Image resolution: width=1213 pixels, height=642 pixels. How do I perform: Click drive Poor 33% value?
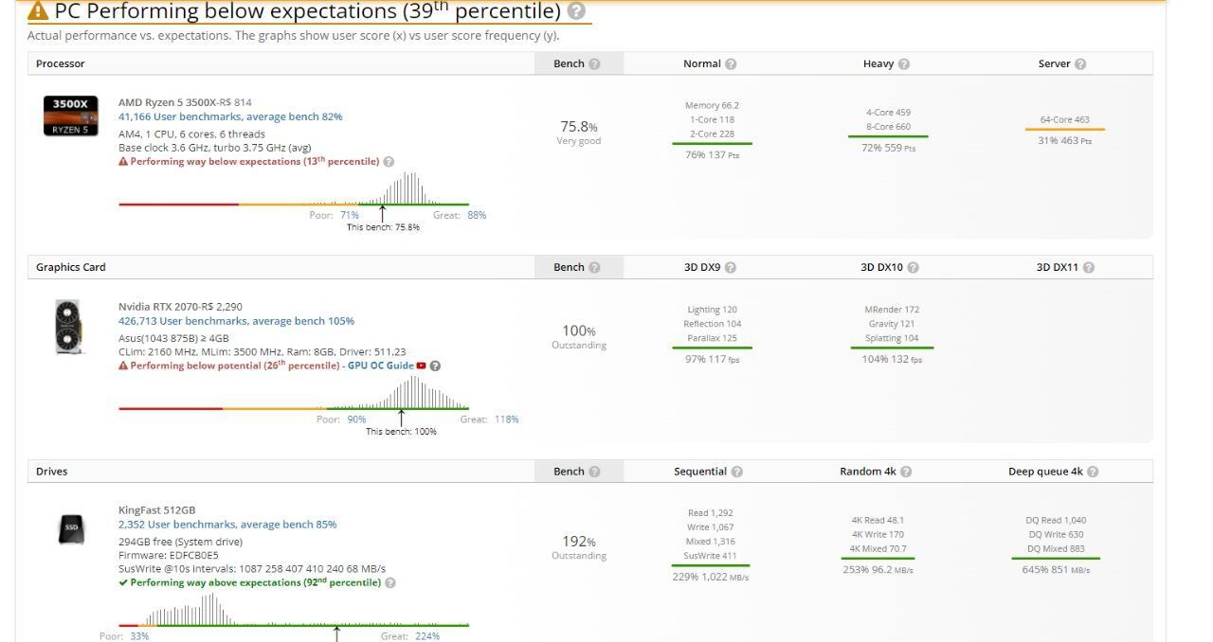[x=139, y=636]
